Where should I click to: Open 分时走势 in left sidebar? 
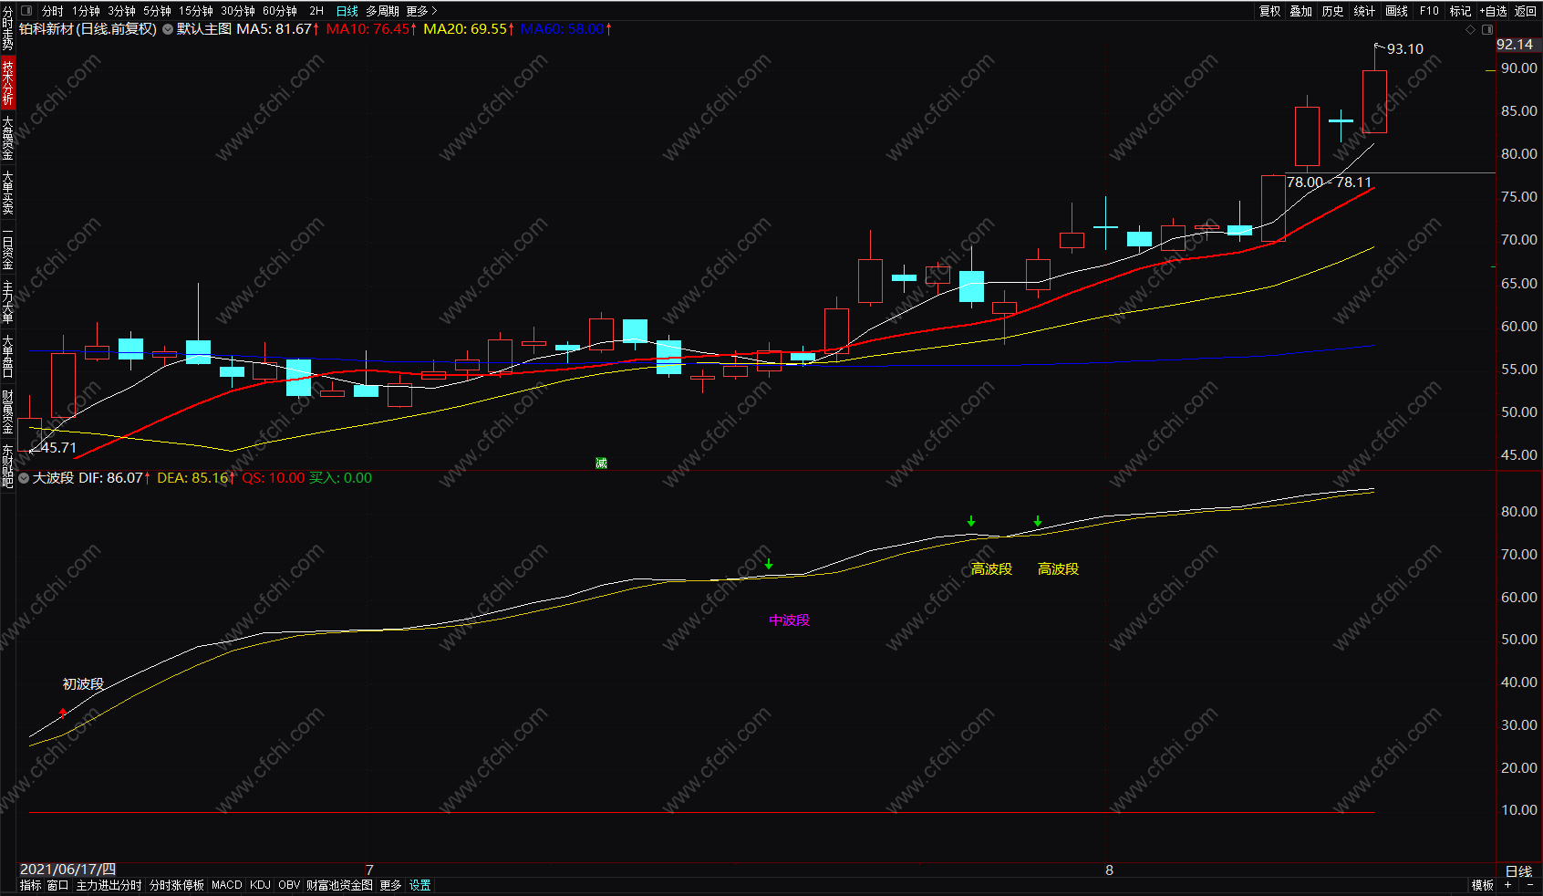(x=7, y=28)
